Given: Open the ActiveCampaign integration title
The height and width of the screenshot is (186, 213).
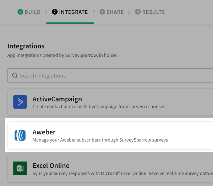Looking at the screenshot, I should pyautogui.click(x=57, y=99).
